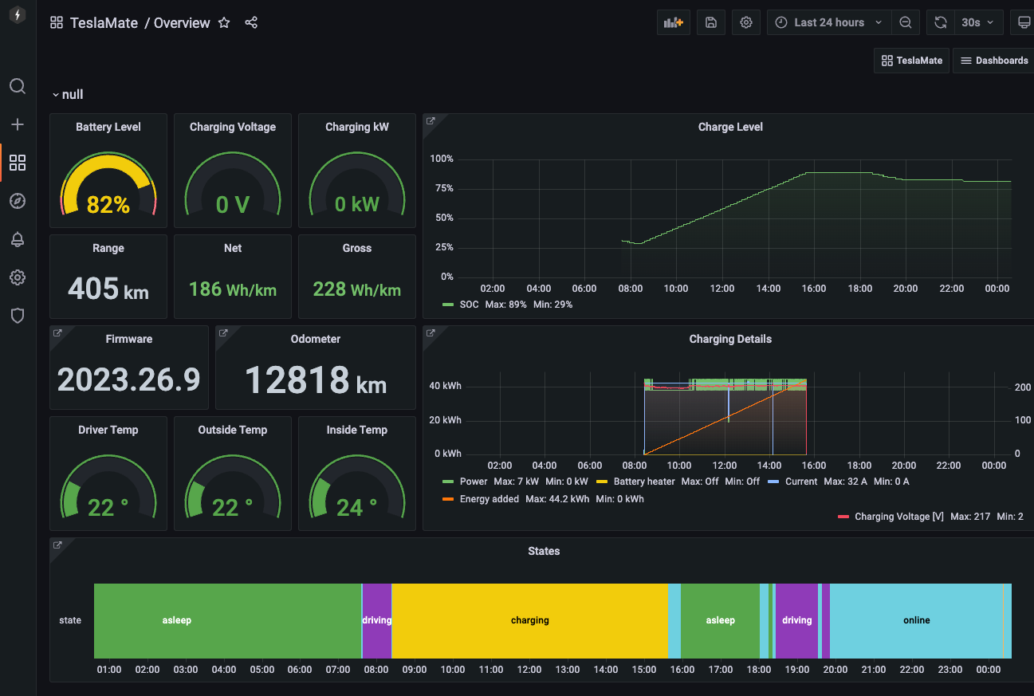Open the Explore compass icon
Screen dimensions: 1034x696
click(x=18, y=201)
